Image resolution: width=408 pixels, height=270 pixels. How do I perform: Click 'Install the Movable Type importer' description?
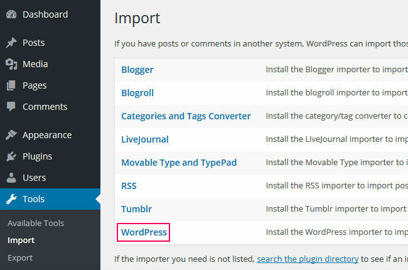click(x=337, y=163)
